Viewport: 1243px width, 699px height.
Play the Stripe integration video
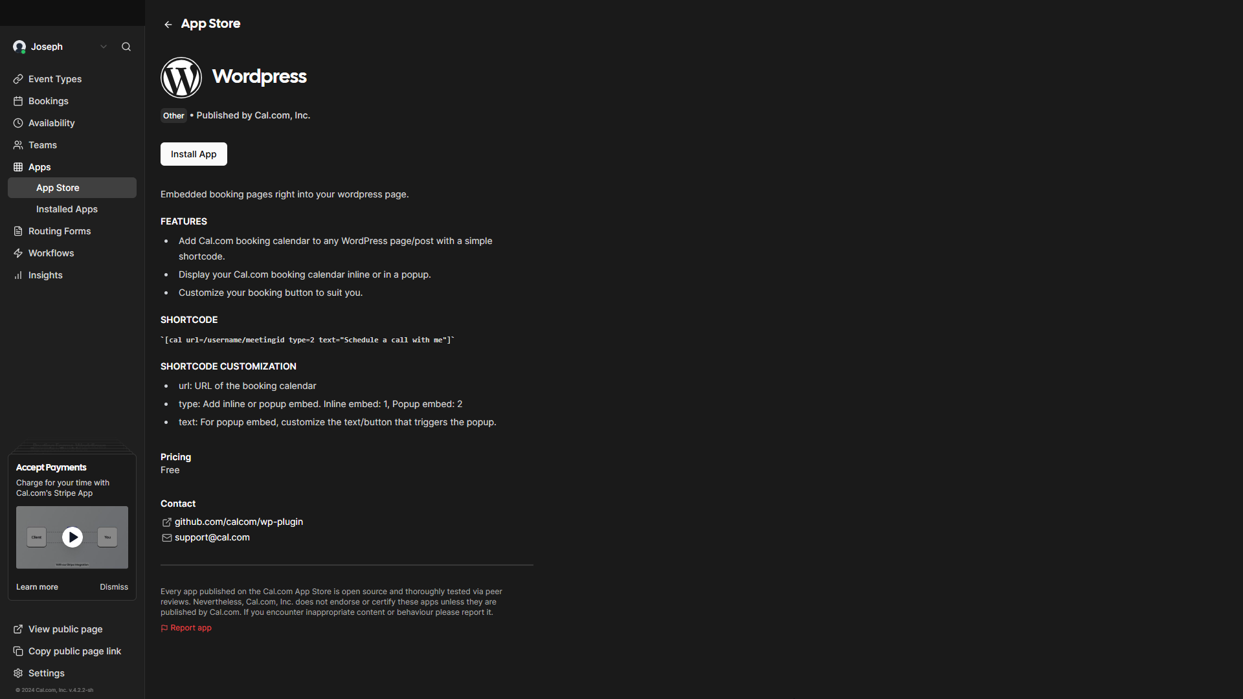(x=72, y=537)
